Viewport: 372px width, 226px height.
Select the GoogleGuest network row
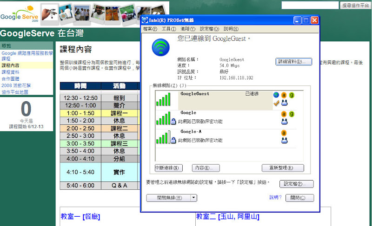point(226,101)
